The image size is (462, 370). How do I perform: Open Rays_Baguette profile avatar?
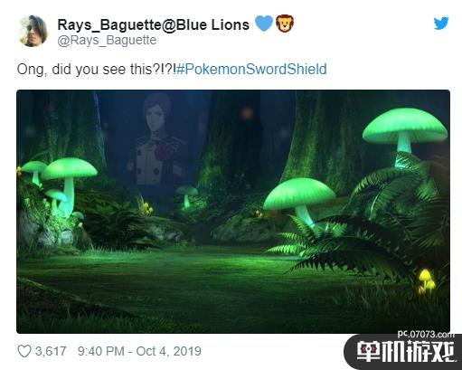(x=33, y=31)
